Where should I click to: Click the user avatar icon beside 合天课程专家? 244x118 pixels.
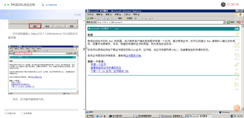pos(43,5)
